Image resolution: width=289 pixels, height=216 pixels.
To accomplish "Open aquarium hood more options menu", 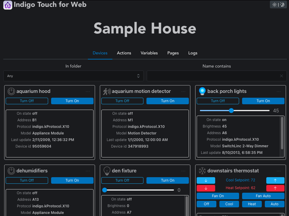I will 88,92.
